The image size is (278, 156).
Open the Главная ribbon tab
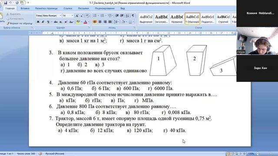click(10, 8)
